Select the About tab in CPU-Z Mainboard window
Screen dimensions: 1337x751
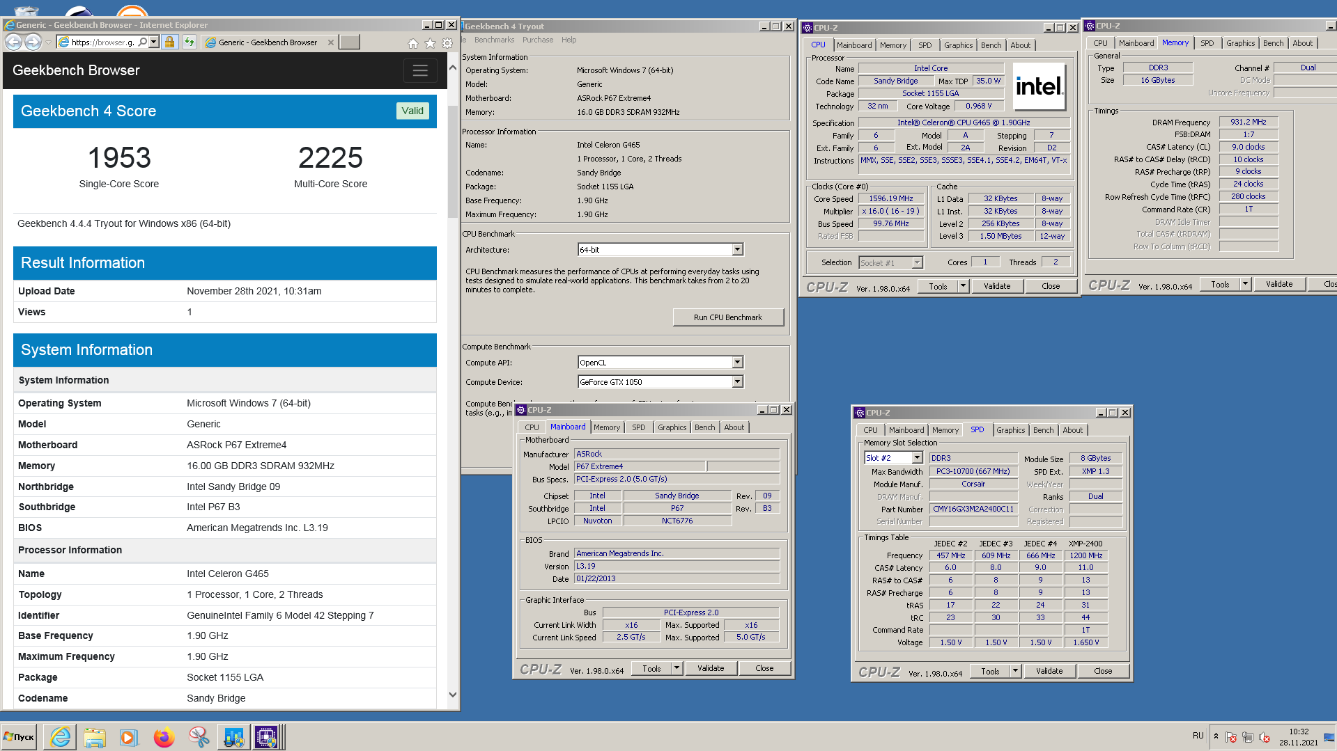click(734, 428)
